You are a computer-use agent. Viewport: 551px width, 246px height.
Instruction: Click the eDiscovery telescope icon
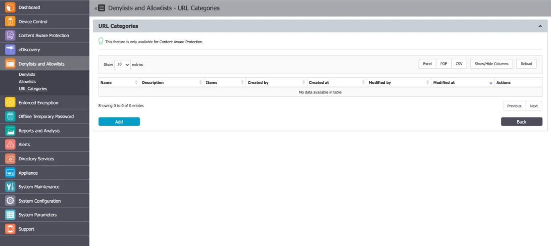click(x=10, y=50)
